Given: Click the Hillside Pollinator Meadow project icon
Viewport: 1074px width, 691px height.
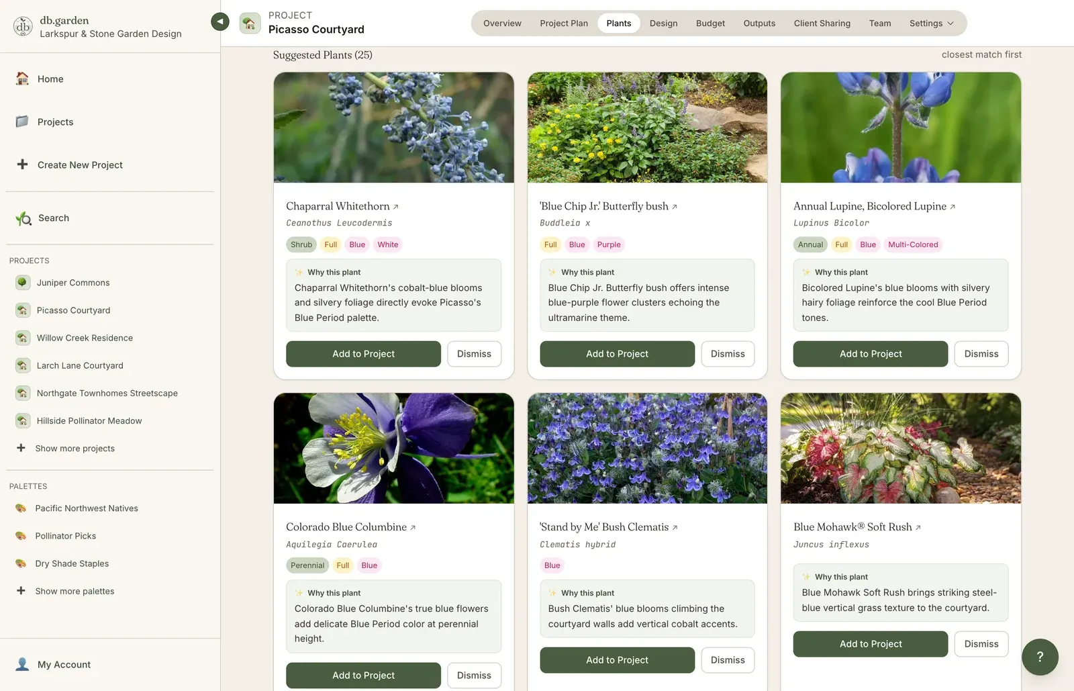Looking at the screenshot, I should tap(23, 421).
